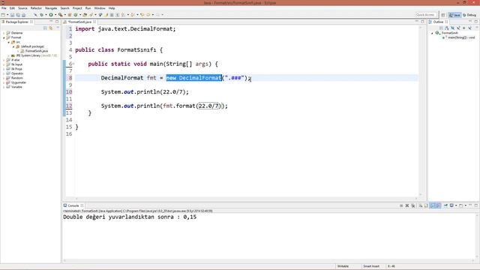Screen dimensions: 480x270
Task: Maximize the Package Explorer view
Action: tap(57, 22)
